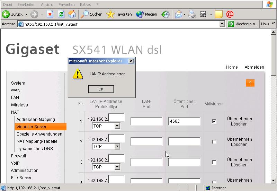Open the Firewall navigation item

tap(18, 156)
